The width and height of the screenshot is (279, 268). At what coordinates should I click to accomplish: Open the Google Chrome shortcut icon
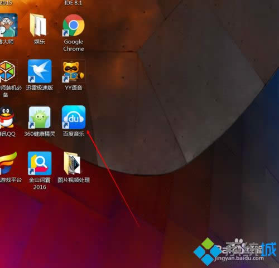pyautogui.click(x=74, y=25)
